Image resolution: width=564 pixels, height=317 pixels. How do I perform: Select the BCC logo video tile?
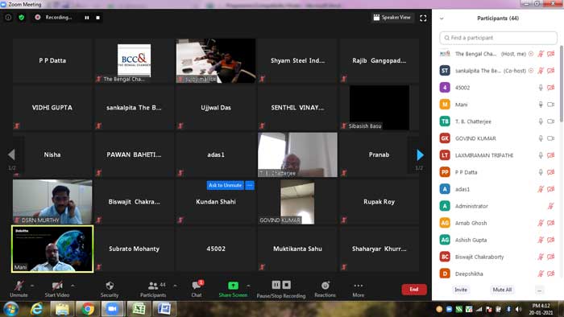(x=134, y=60)
